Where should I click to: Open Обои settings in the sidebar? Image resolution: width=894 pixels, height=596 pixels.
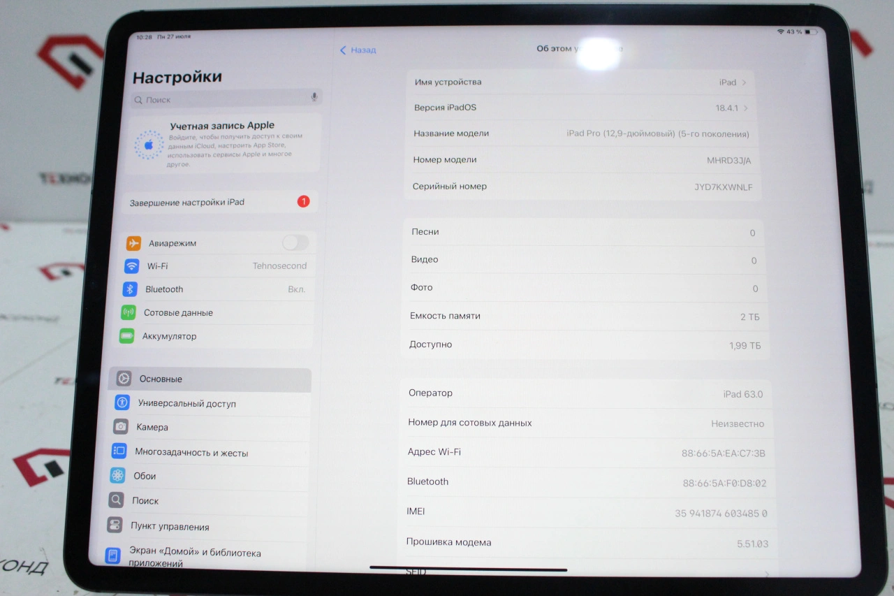(205, 477)
